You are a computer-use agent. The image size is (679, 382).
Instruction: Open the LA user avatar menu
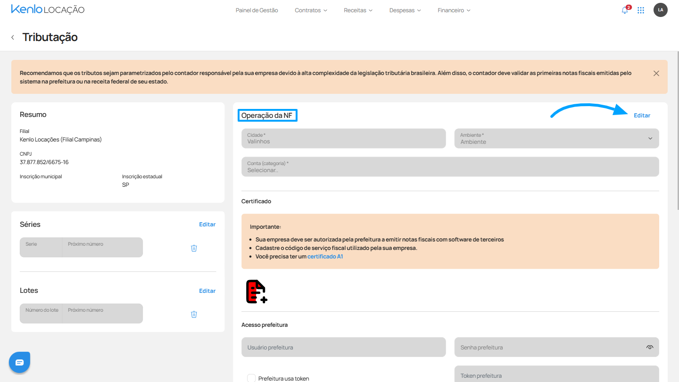point(661,10)
